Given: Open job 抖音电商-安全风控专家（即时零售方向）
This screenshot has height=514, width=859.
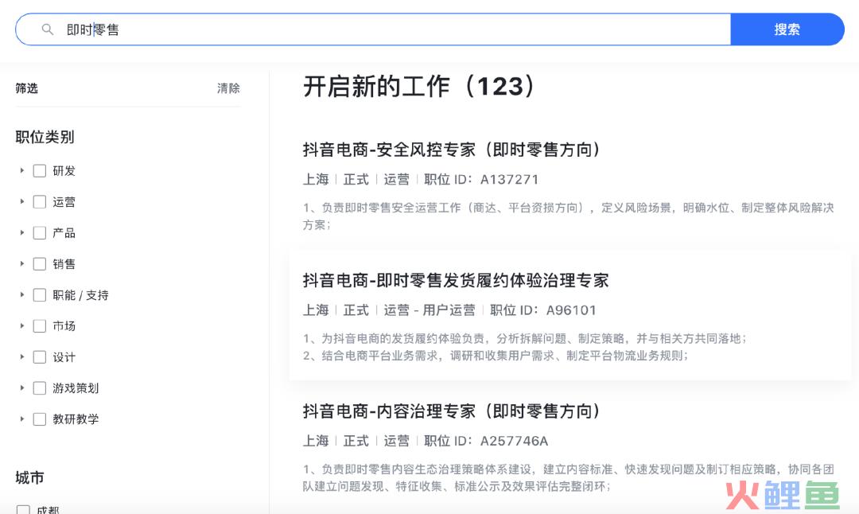Looking at the screenshot, I should tap(451, 150).
